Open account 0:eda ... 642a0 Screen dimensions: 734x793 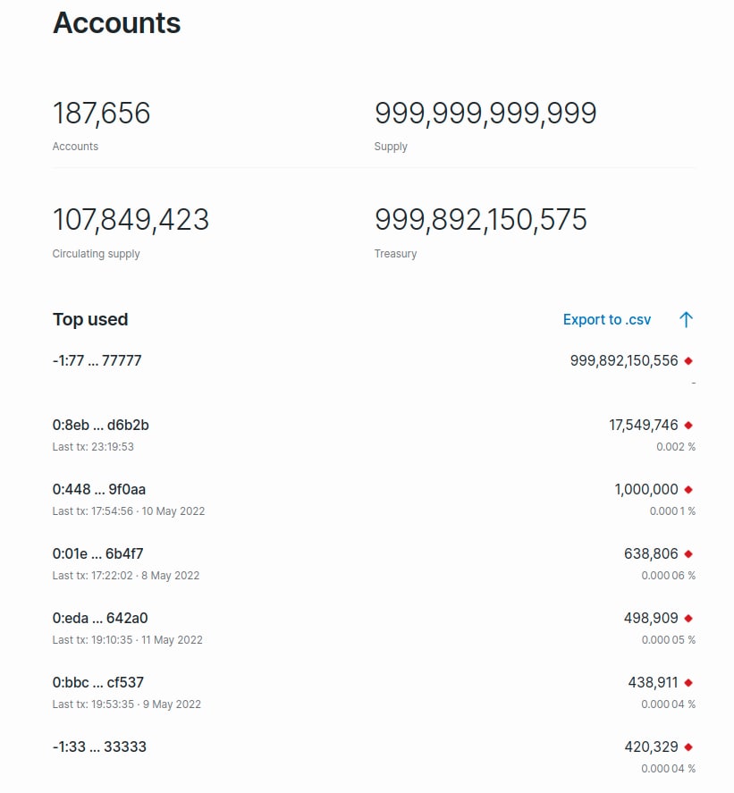(x=99, y=619)
